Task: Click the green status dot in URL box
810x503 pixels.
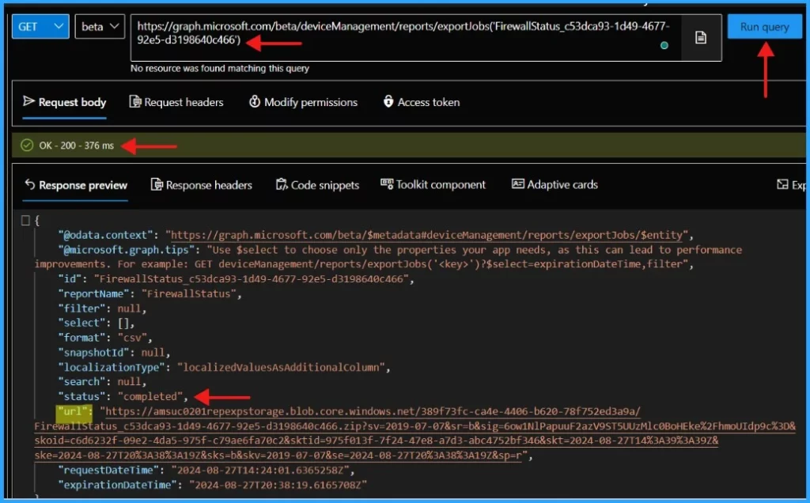Action: (664, 45)
